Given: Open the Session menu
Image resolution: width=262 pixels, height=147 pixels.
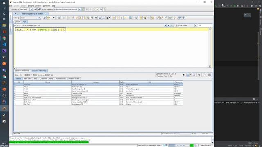Looking at the screenshot, I should pyautogui.click(x=38, y=6).
